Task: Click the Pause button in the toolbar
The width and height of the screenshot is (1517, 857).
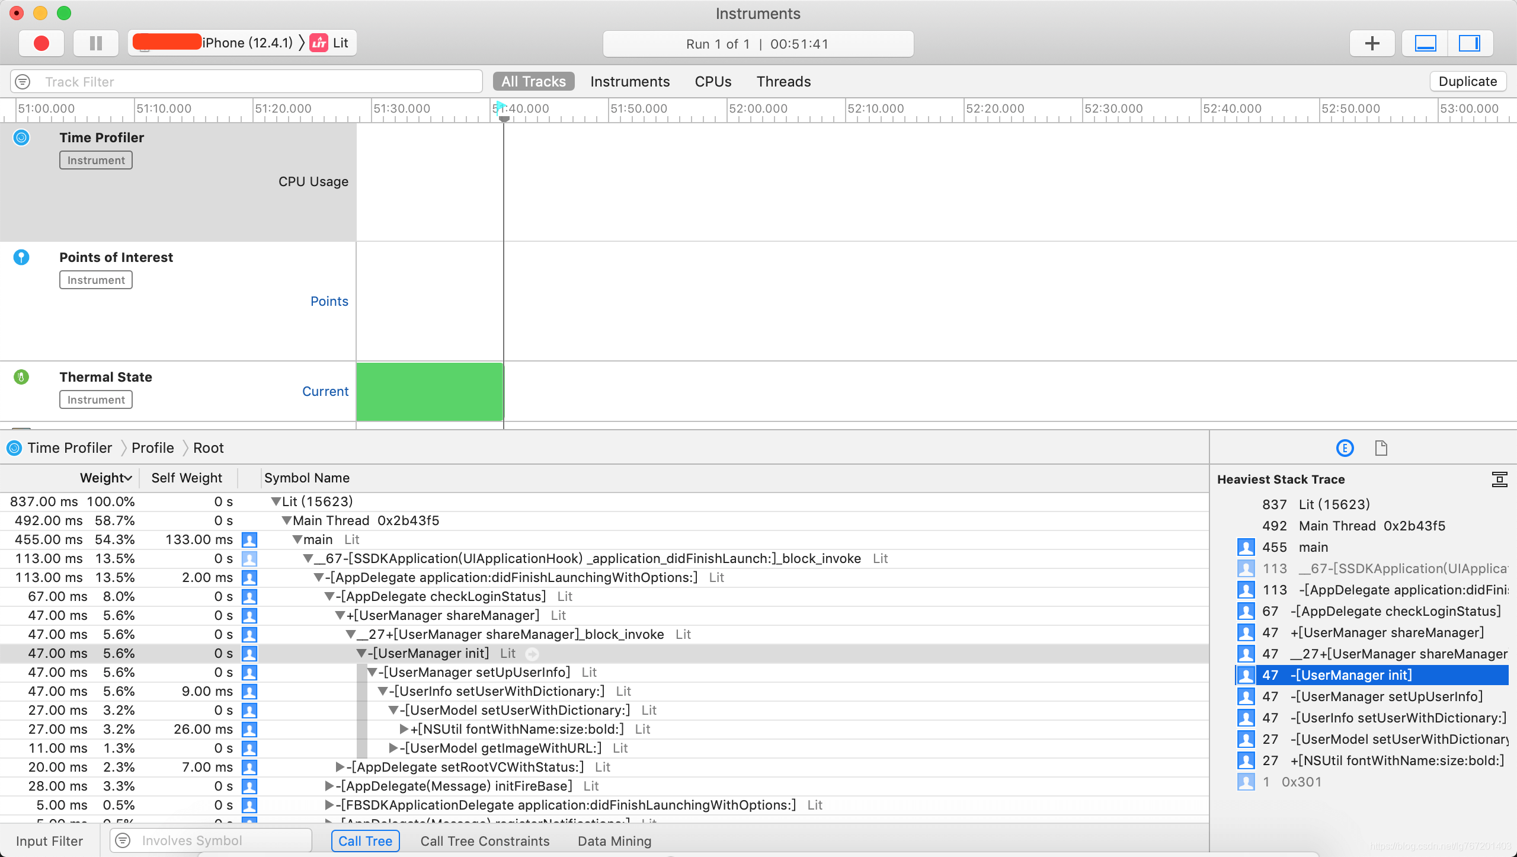Action: pos(96,43)
